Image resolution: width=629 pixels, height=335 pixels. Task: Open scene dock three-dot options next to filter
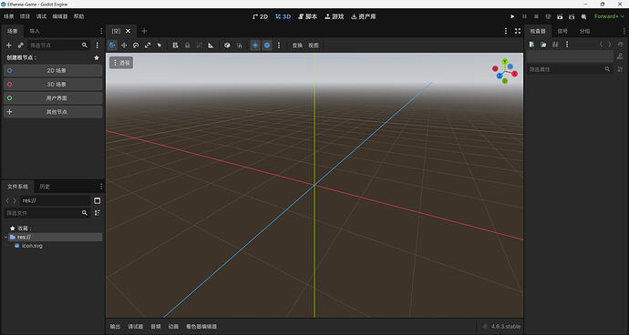[x=97, y=46]
